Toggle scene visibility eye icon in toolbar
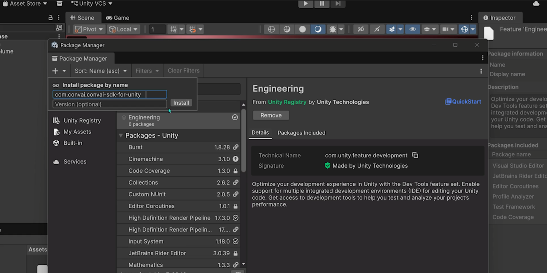547x273 pixels. [x=412, y=29]
